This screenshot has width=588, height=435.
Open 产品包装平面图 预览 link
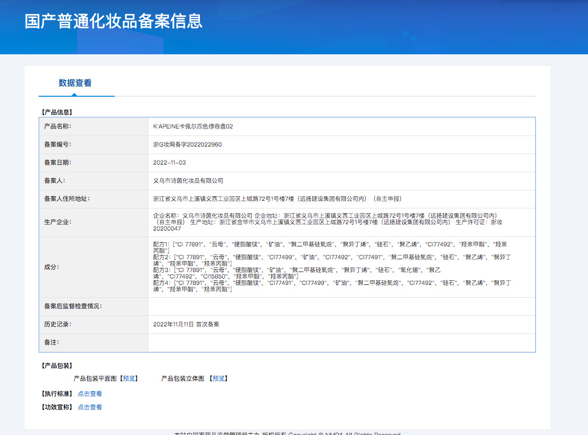click(x=129, y=378)
